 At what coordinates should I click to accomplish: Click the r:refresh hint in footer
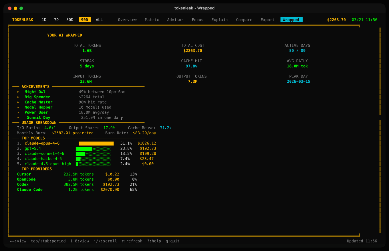(x=132, y=241)
